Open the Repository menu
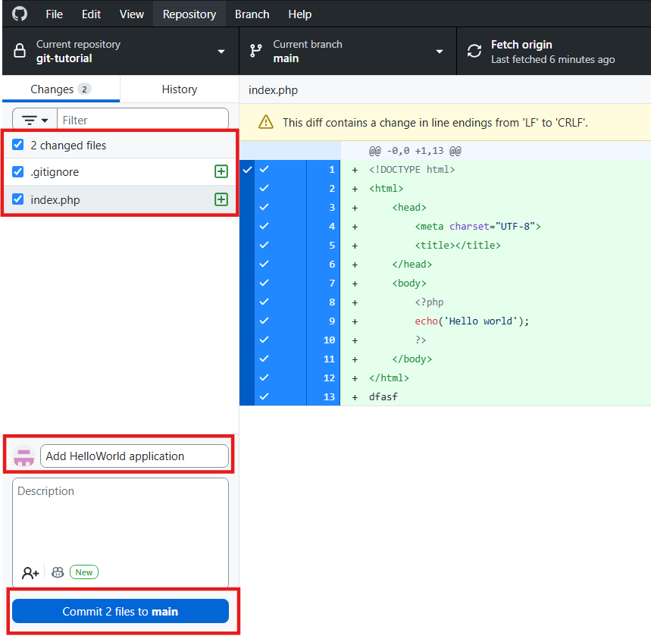 click(x=189, y=14)
